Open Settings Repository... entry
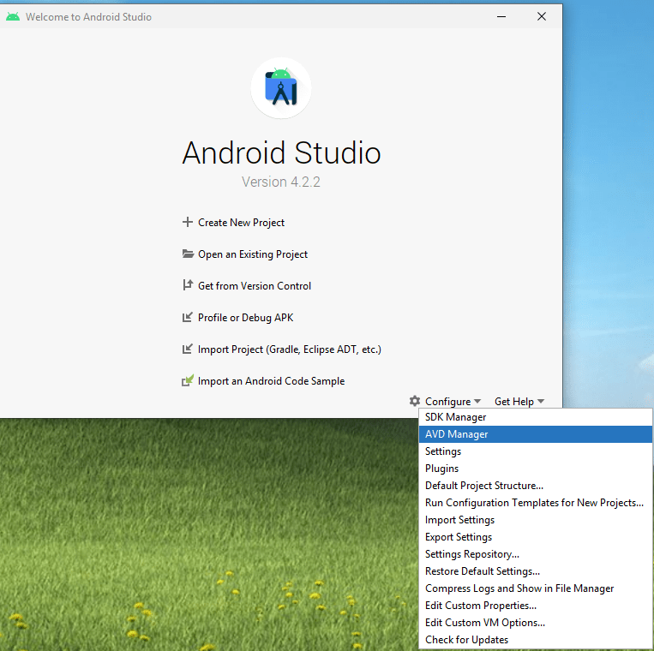This screenshot has width=654, height=651. click(536, 554)
